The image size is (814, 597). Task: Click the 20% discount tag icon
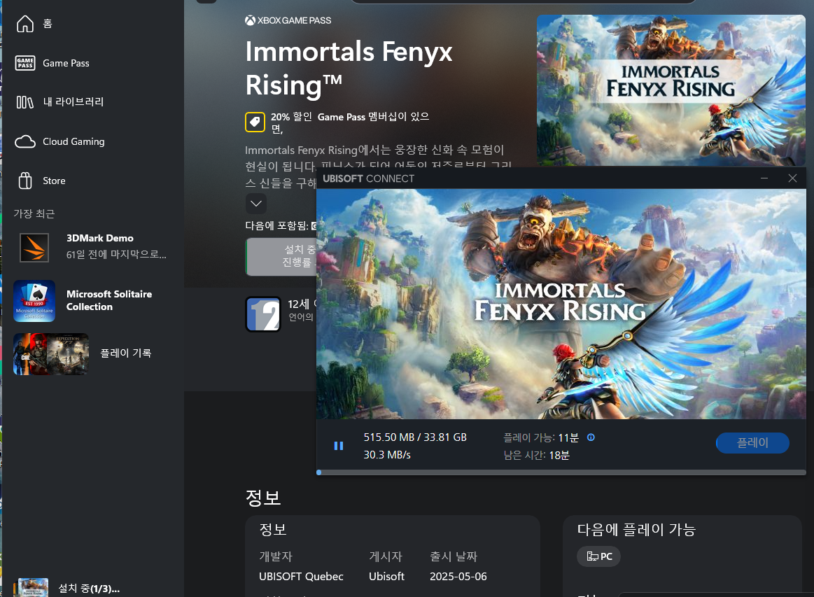coord(255,122)
